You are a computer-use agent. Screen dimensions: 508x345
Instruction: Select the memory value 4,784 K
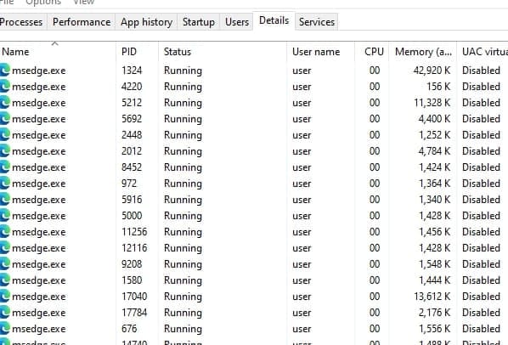(x=434, y=151)
